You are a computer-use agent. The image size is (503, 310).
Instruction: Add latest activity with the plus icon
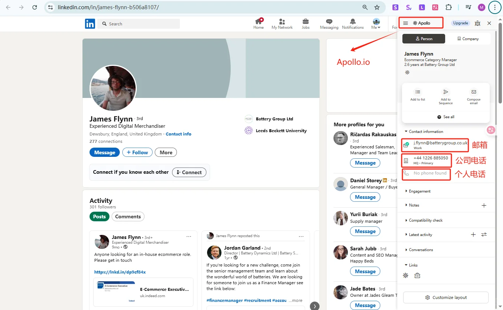pos(474,235)
